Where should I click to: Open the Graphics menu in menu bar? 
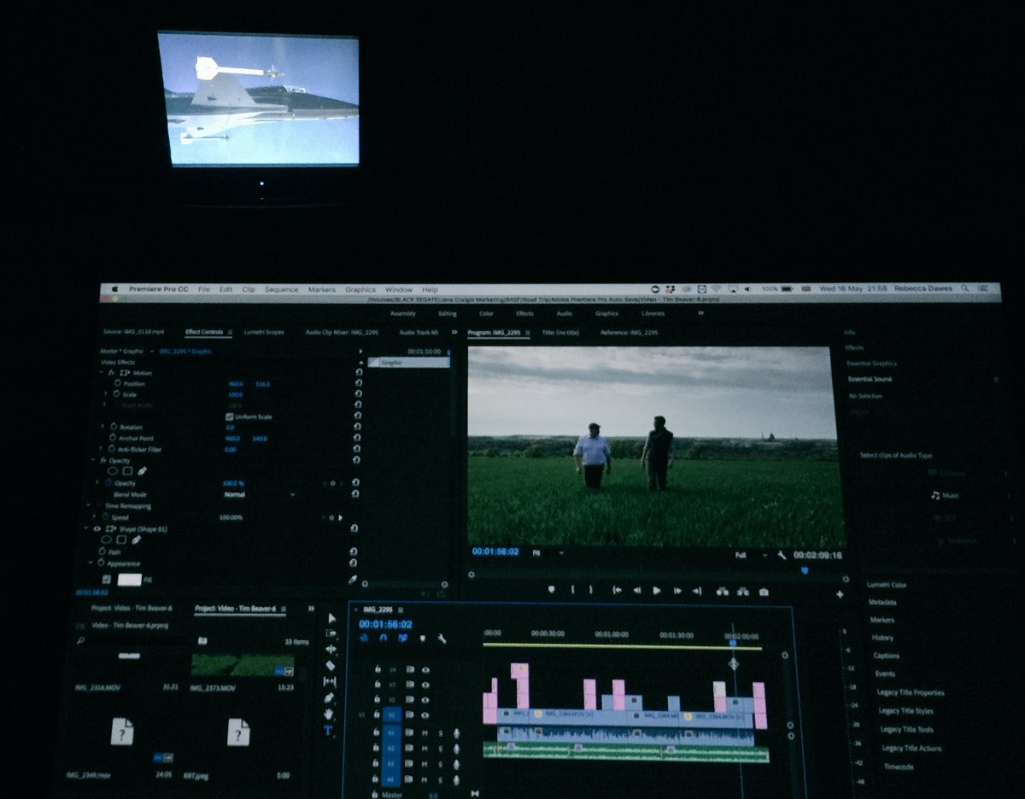pyautogui.click(x=360, y=289)
